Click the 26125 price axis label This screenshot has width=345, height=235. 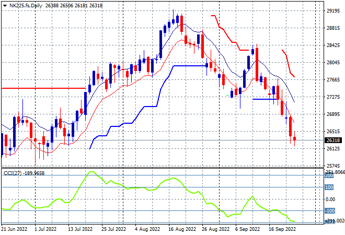[333, 149]
